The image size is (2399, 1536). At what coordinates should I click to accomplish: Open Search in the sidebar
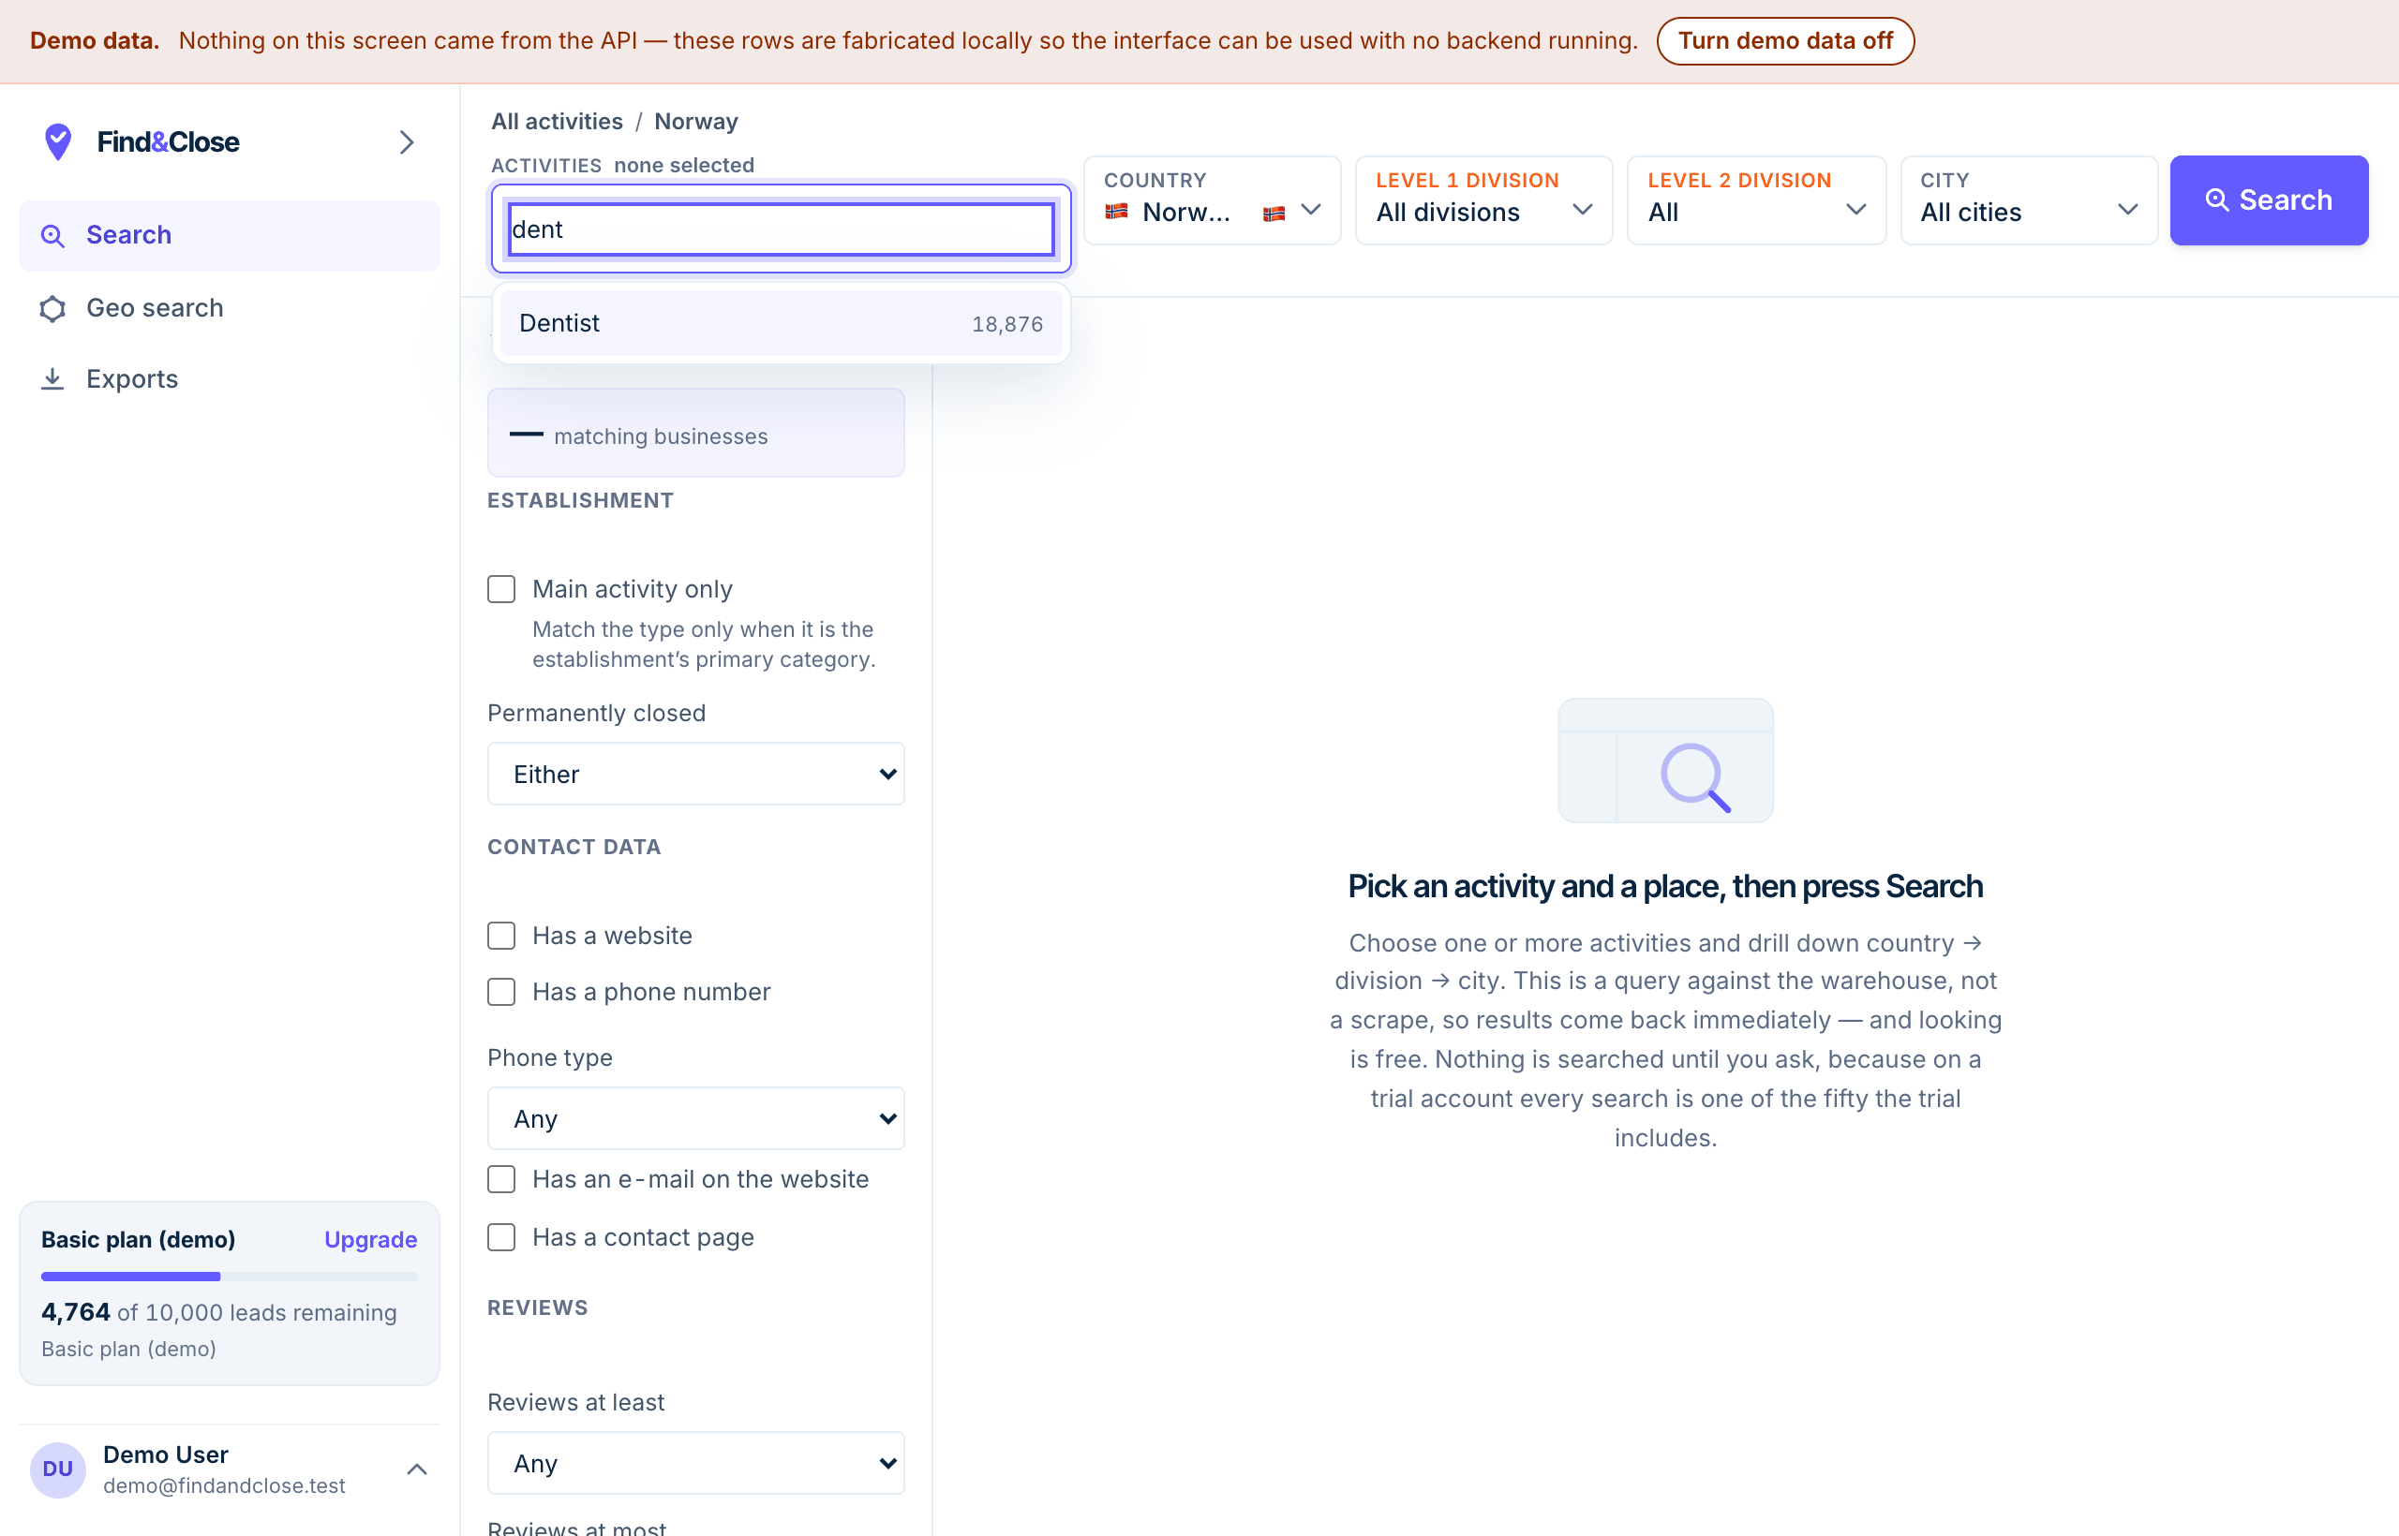(230, 235)
